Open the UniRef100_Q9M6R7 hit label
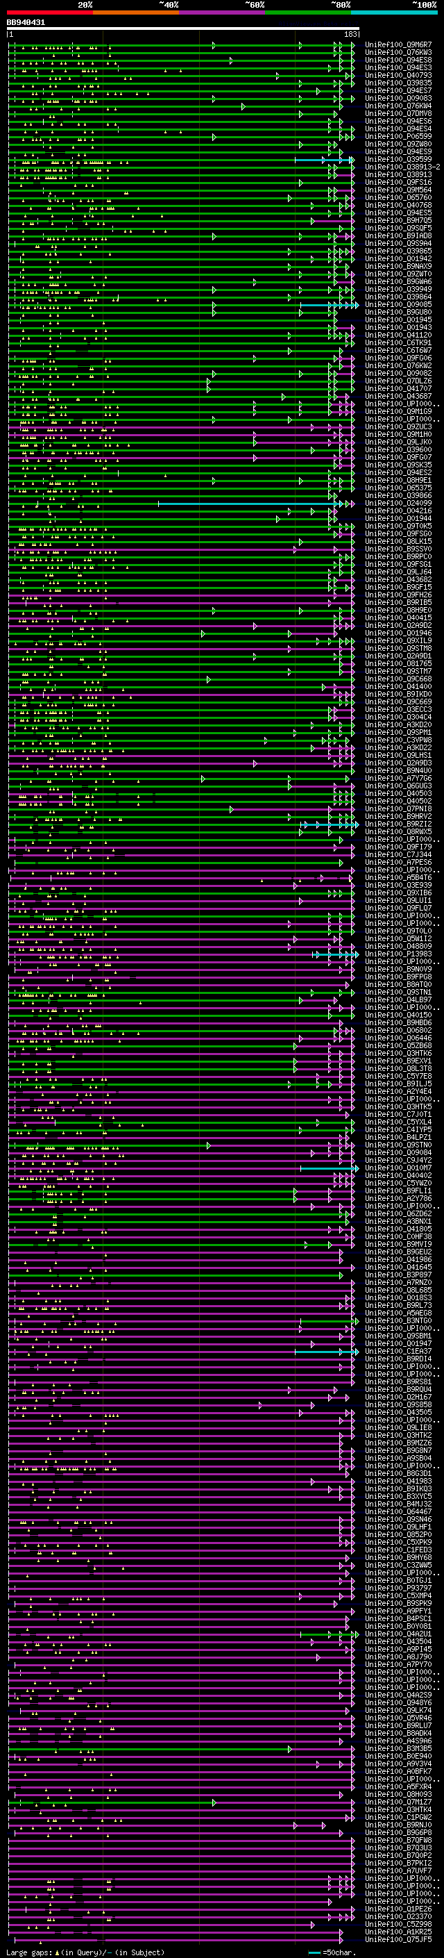 pos(398,45)
